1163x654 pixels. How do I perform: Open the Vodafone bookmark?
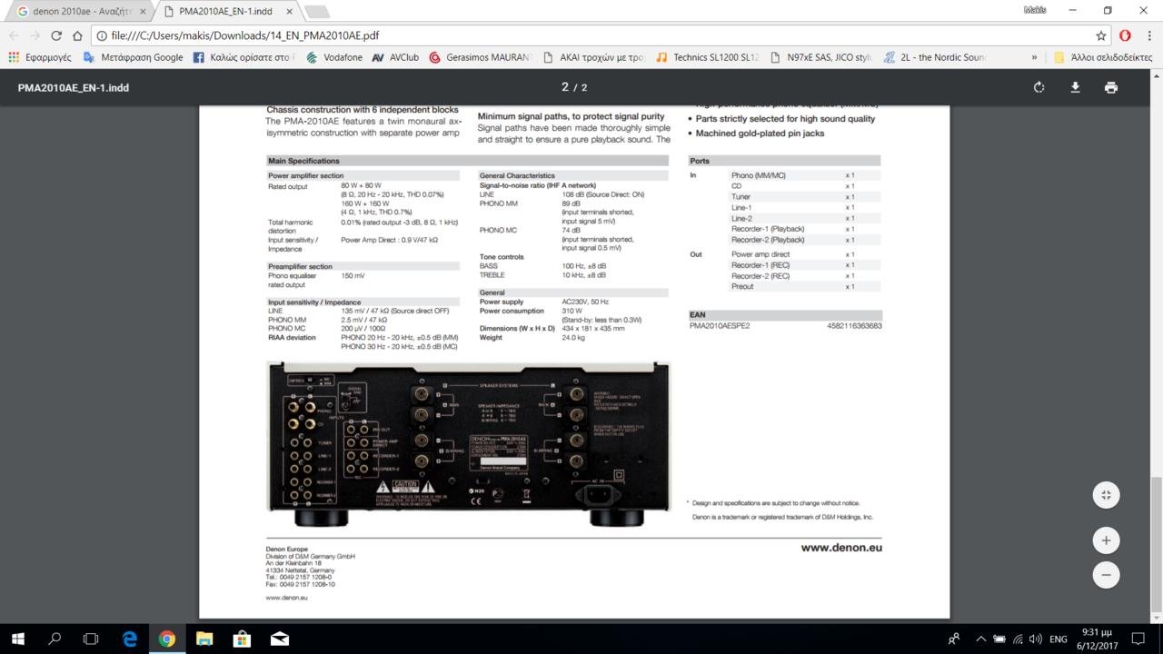334,57
